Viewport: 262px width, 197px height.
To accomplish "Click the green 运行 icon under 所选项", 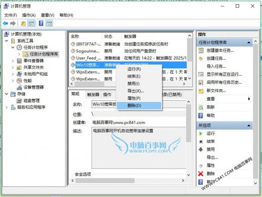I will tap(201, 133).
